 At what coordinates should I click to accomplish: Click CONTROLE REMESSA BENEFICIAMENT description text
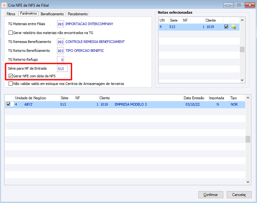tap(95, 42)
